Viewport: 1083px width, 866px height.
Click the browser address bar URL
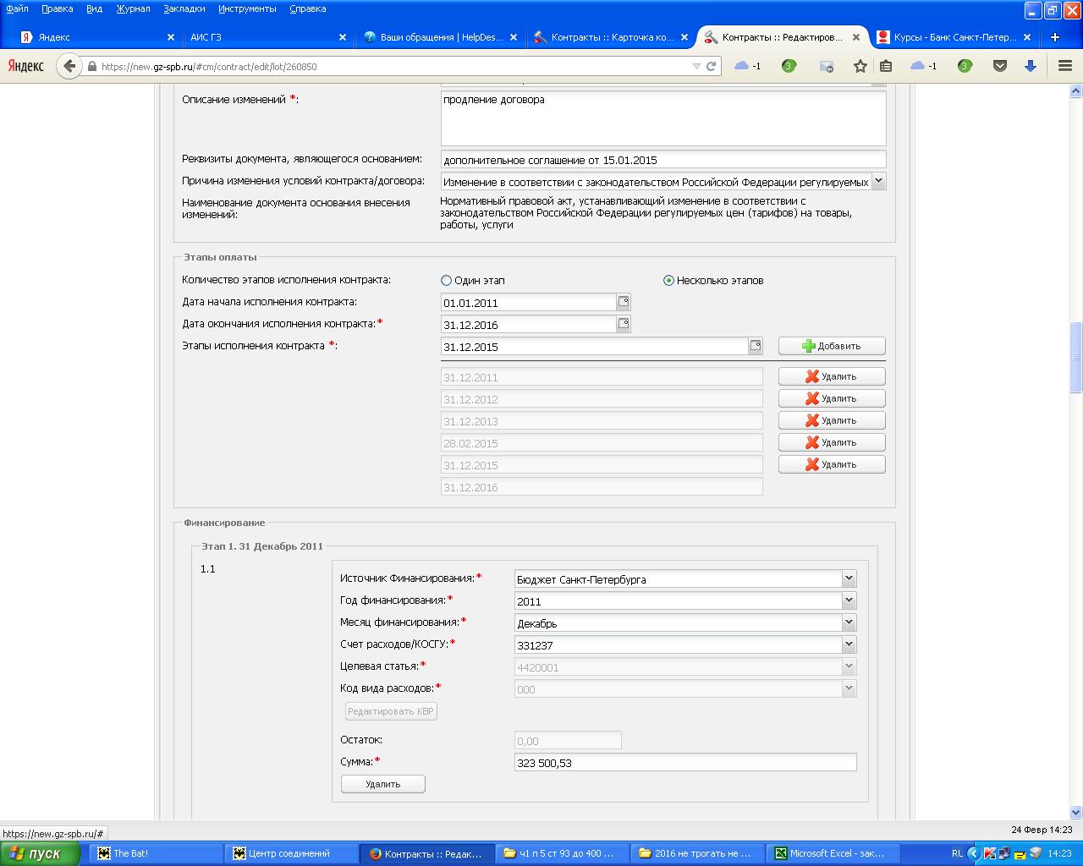click(x=389, y=66)
